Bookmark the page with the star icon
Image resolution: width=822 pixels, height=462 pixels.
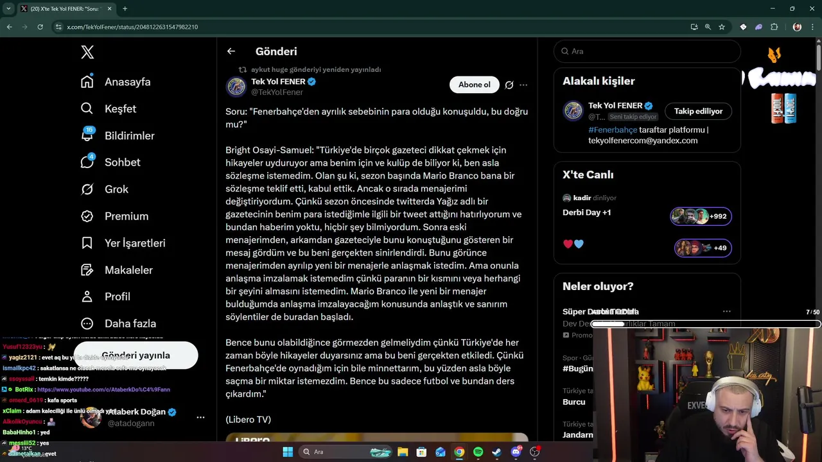(722, 27)
